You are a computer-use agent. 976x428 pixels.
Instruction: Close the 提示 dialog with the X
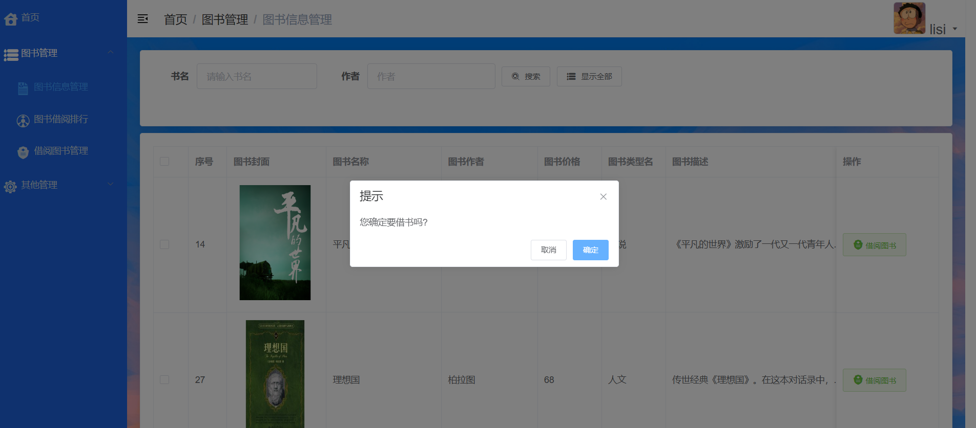pyautogui.click(x=604, y=196)
